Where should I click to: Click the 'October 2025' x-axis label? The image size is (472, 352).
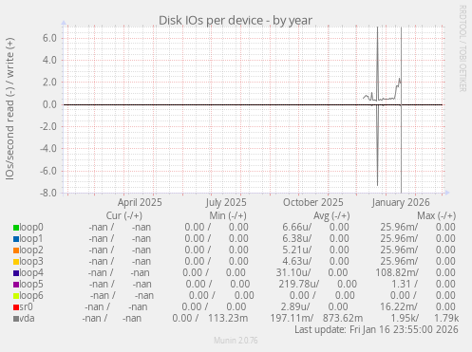313,202
